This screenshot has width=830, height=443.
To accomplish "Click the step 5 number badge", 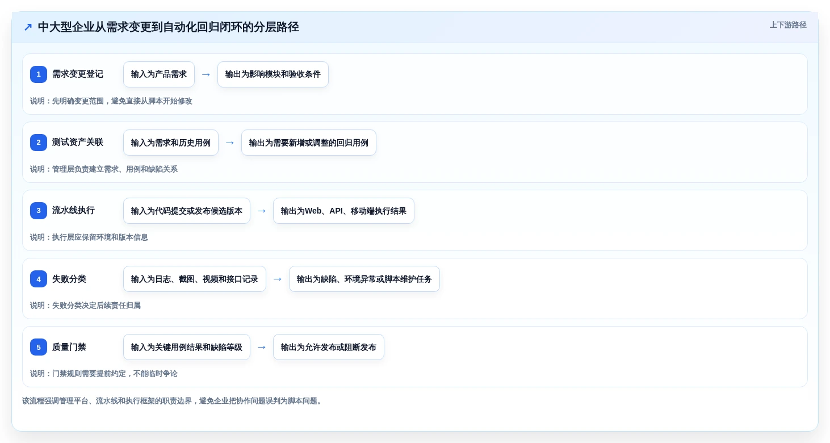I will click(x=39, y=347).
